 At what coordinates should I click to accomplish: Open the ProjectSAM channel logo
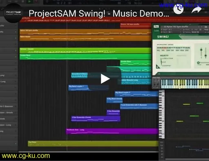click(13, 13)
